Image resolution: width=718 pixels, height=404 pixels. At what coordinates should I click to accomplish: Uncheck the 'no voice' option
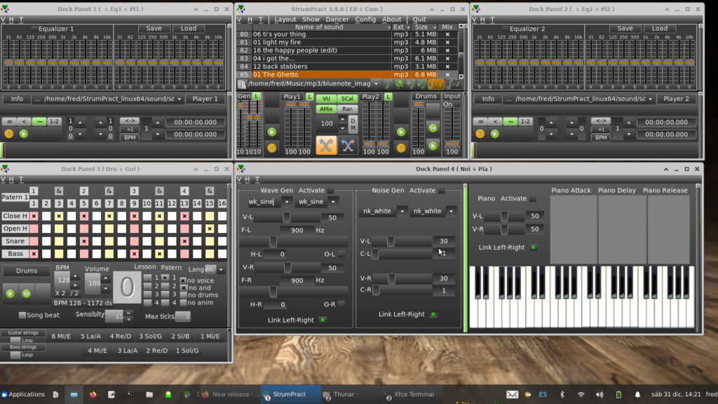[x=184, y=281]
